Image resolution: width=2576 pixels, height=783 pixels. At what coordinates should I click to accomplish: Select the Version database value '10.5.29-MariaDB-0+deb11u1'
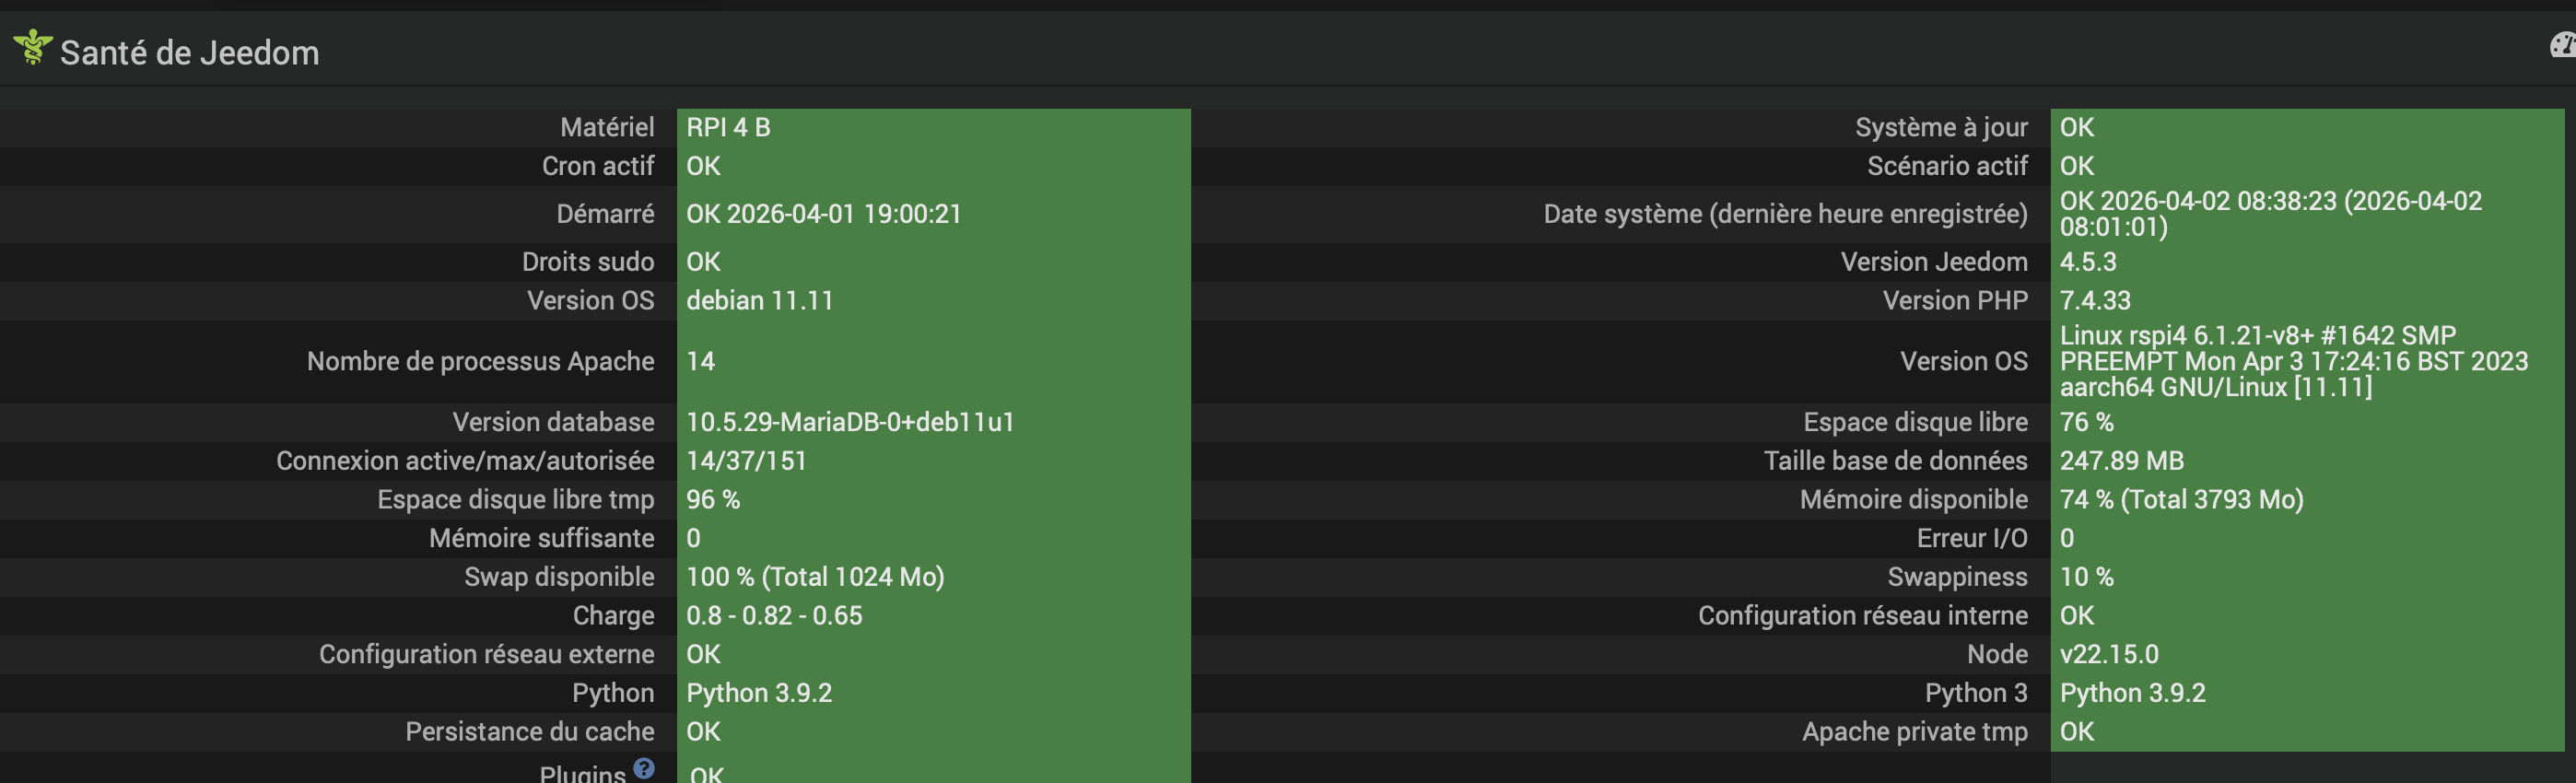850,422
